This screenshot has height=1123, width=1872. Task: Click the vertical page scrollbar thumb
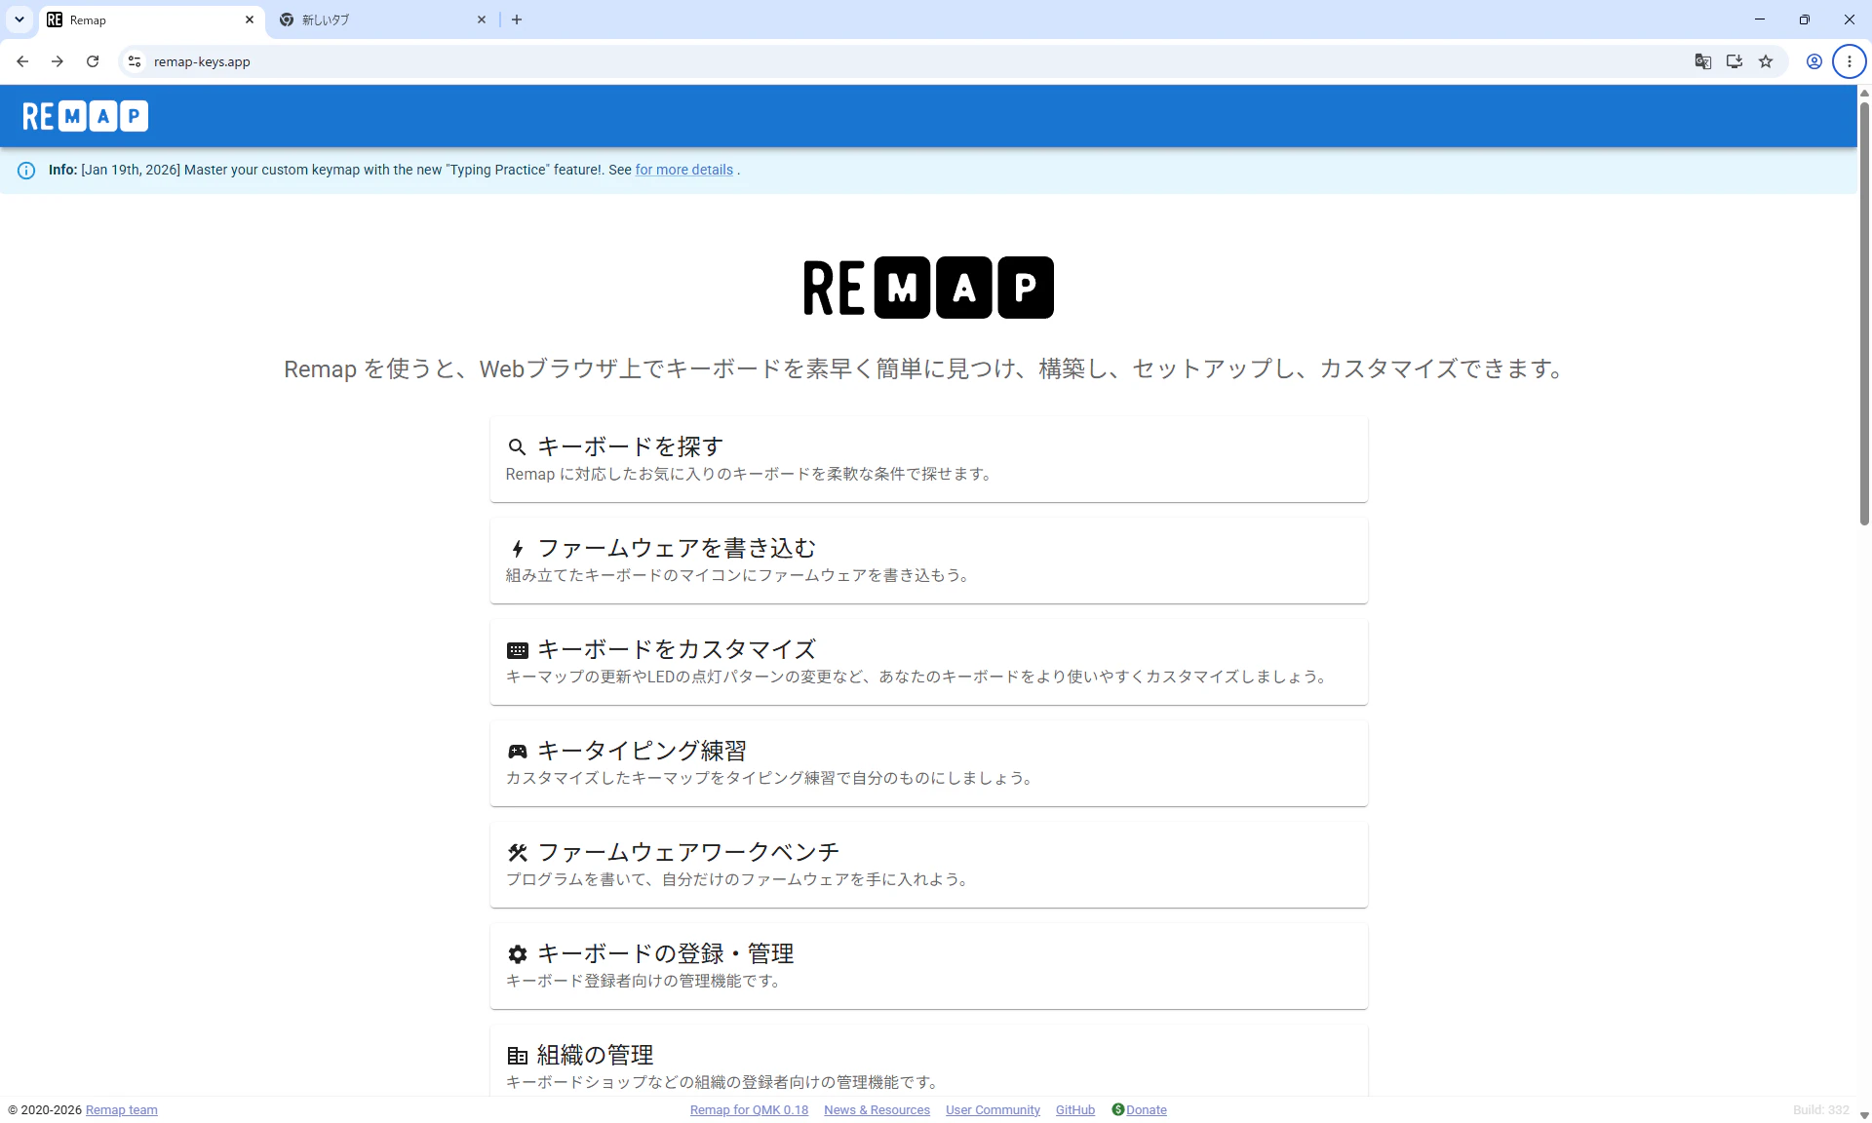click(1864, 312)
